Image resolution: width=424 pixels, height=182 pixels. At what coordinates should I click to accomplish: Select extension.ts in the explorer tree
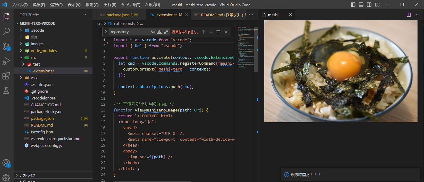pyautogui.click(x=53, y=71)
